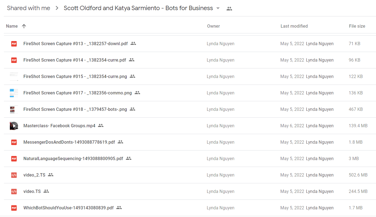Open folder dropdown arrow after Bots for Business
The width and height of the screenshot is (376, 217).
[218, 8]
